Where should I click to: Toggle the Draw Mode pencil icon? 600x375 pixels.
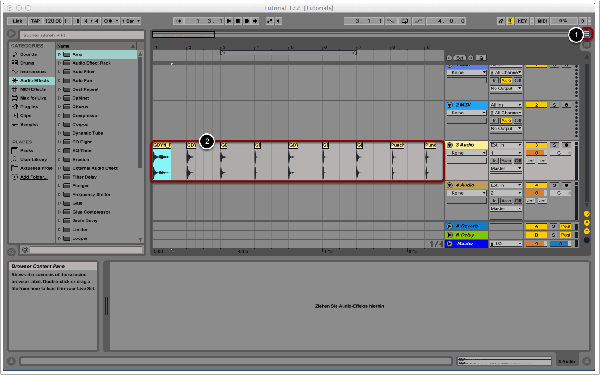[501, 21]
